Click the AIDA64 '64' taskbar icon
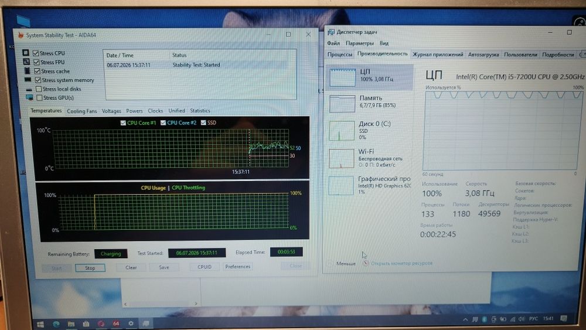 point(116,324)
